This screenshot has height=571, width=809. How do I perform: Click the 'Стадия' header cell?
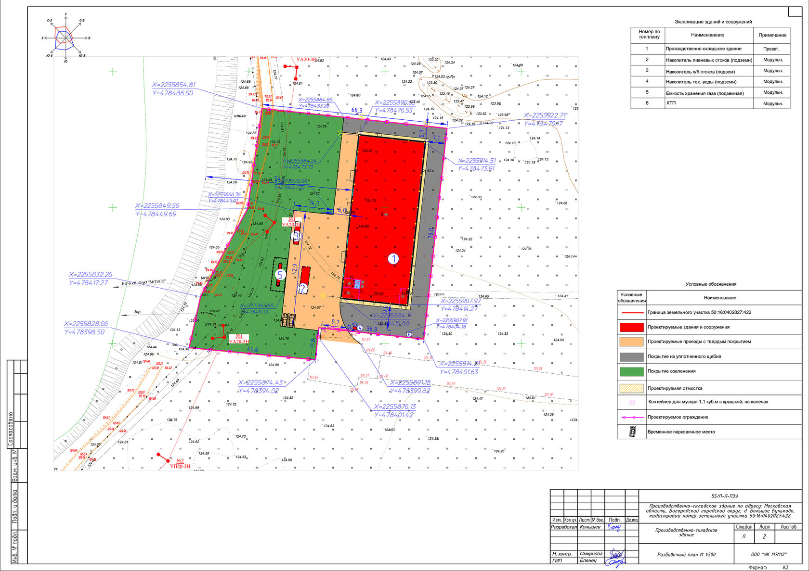pyautogui.click(x=744, y=527)
